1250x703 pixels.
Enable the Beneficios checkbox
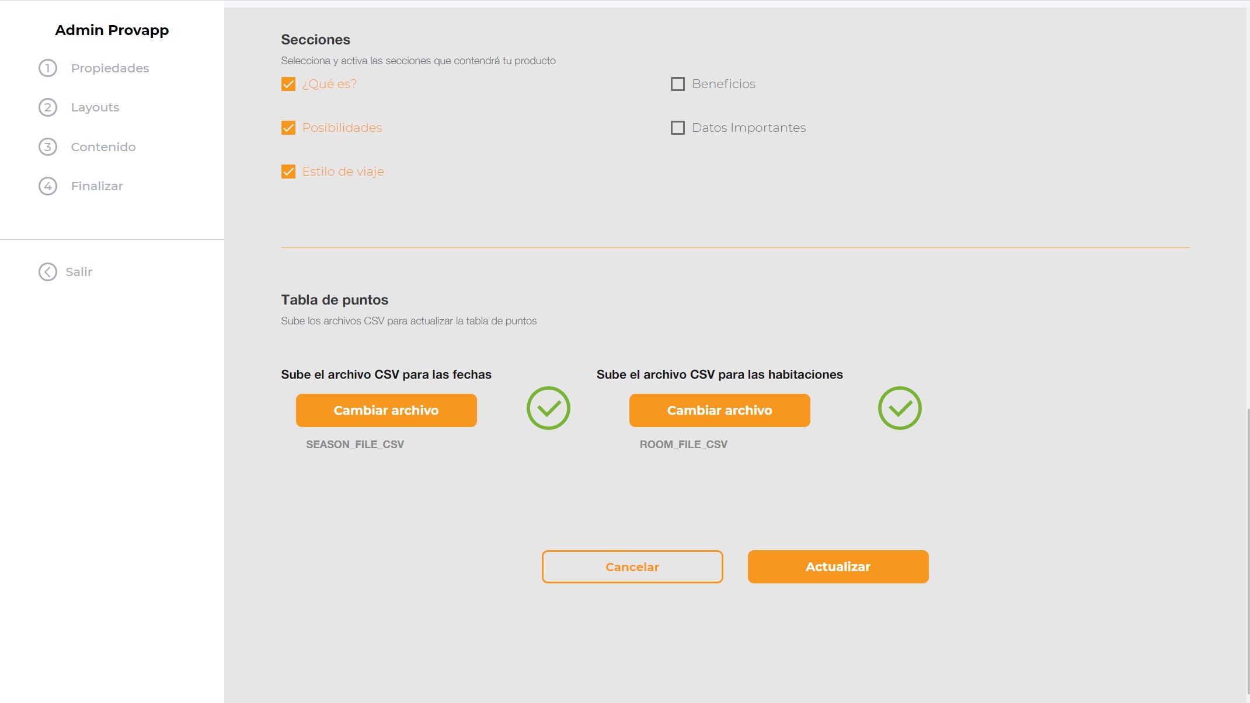678,84
